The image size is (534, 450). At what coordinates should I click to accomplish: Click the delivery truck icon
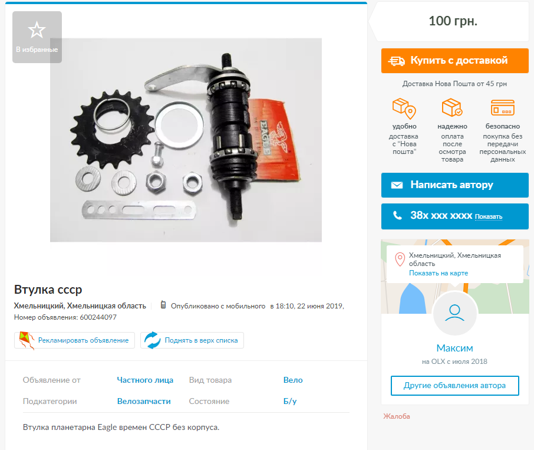click(x=397, y=61)
